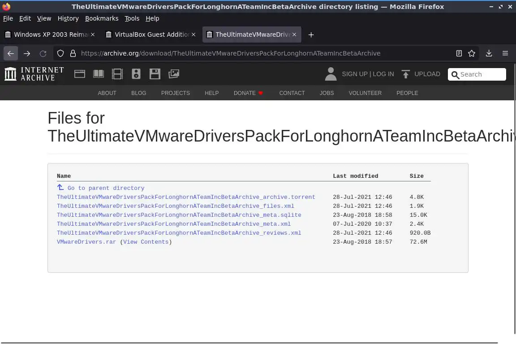This screenshot has width=516, height=344.
Task: Open the DONATE nav link
Action: click(x=248, y=93)
